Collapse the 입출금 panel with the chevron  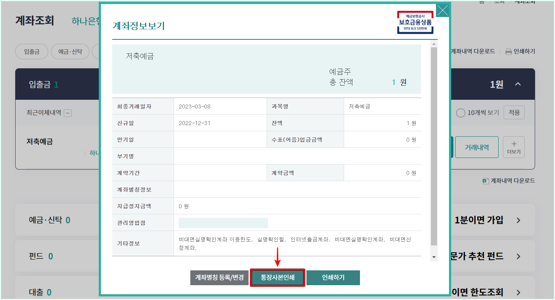[x=518, y=84]
